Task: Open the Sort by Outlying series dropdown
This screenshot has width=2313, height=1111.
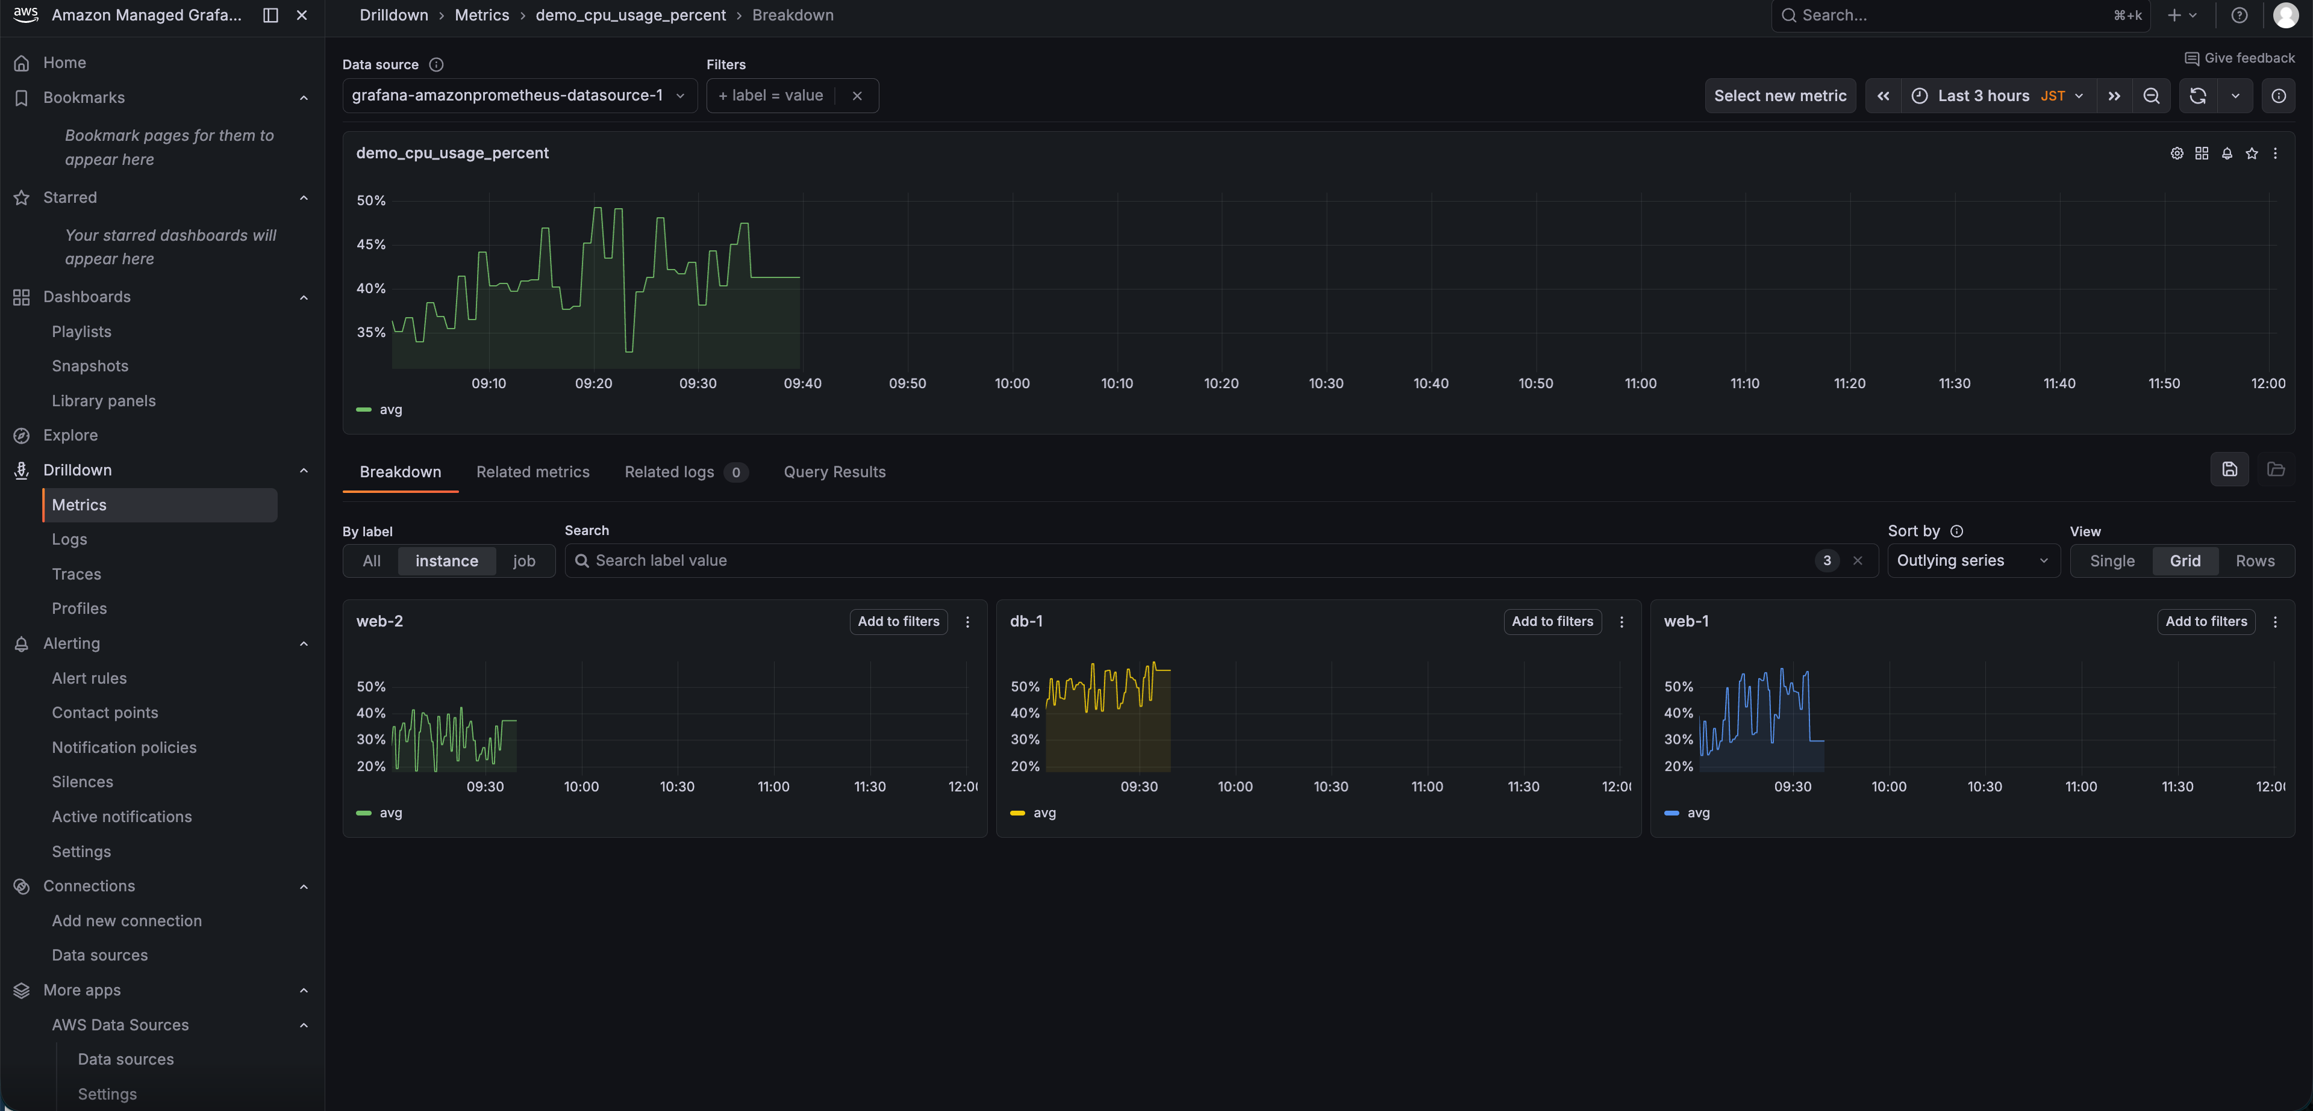Action: click(1972, 561)
